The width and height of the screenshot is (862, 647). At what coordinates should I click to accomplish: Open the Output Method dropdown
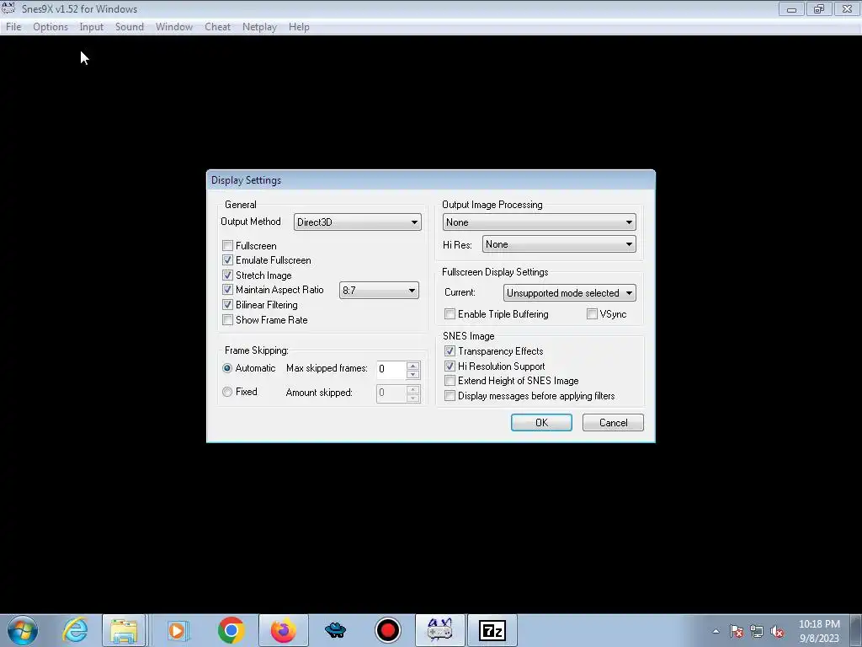pyautogui.click(x=357, y=222)
